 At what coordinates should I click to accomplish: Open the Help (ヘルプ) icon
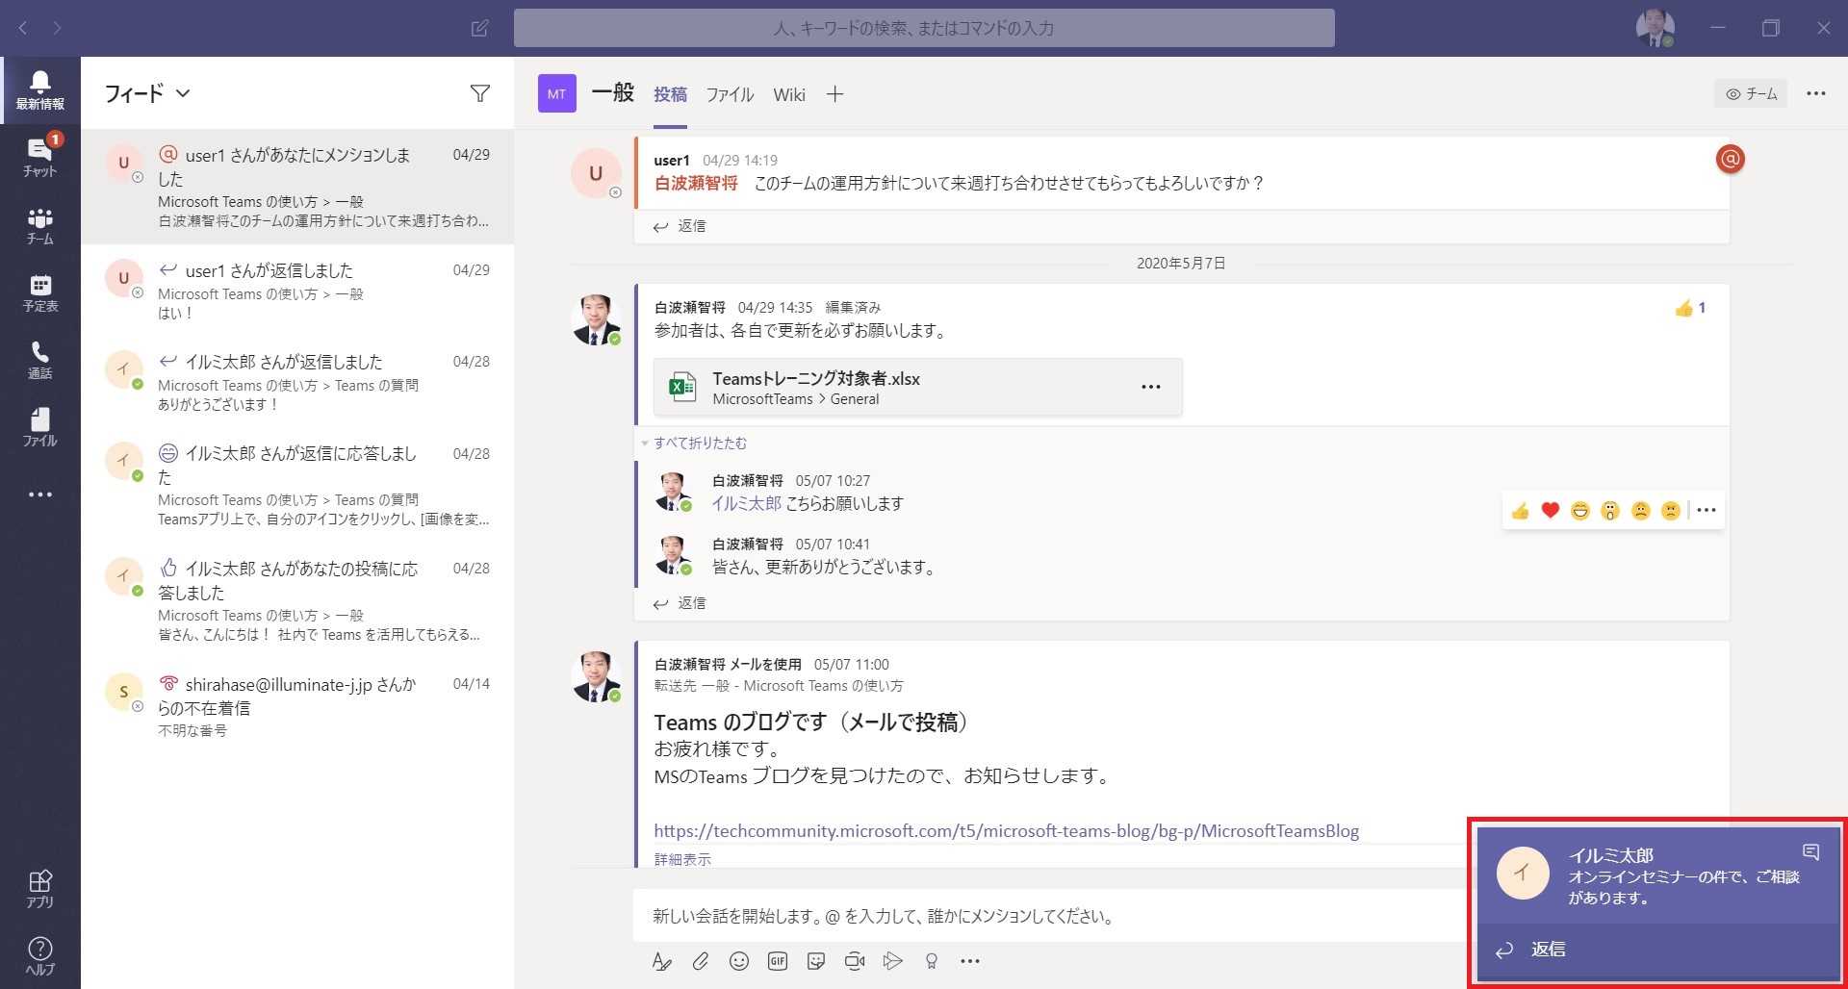click(40, 956)
